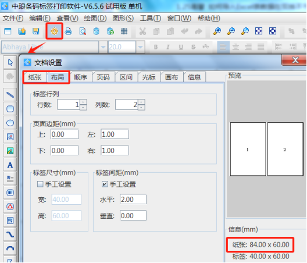Toggle bold text formatting button

(156, 47)
